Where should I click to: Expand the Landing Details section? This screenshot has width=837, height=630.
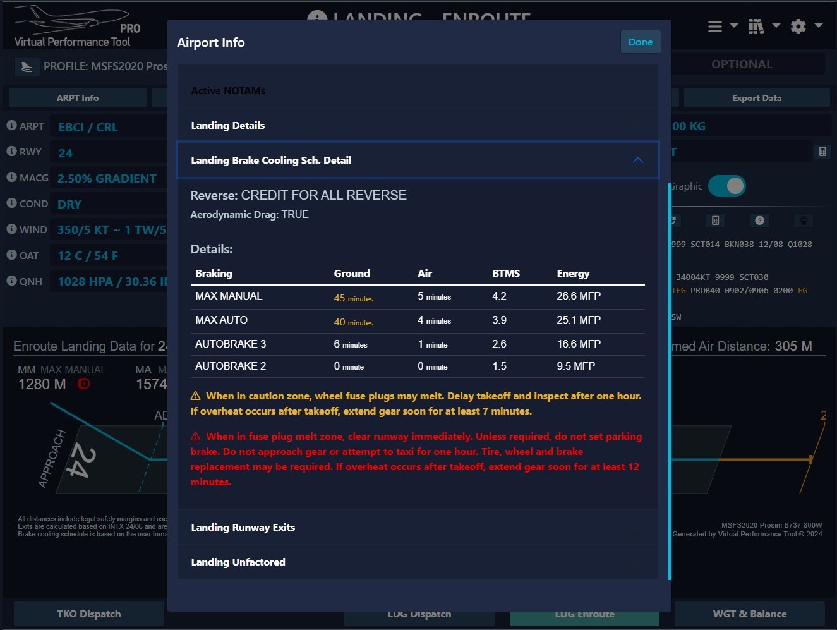tap(417, 126)
